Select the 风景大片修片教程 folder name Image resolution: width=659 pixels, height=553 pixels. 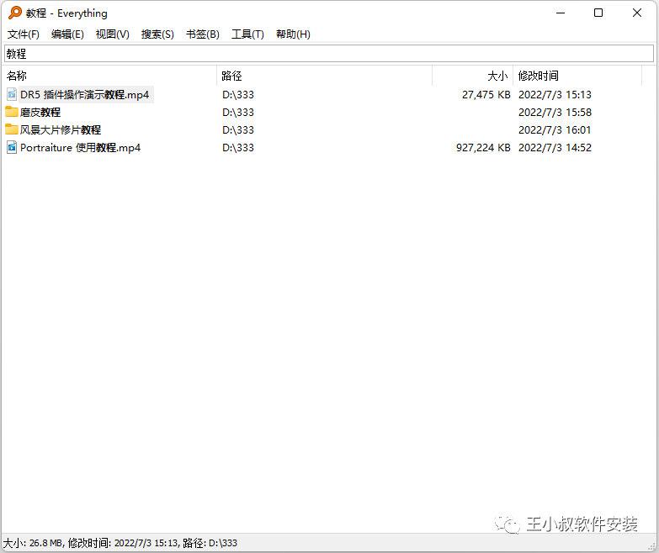click(x=61, y=130)
